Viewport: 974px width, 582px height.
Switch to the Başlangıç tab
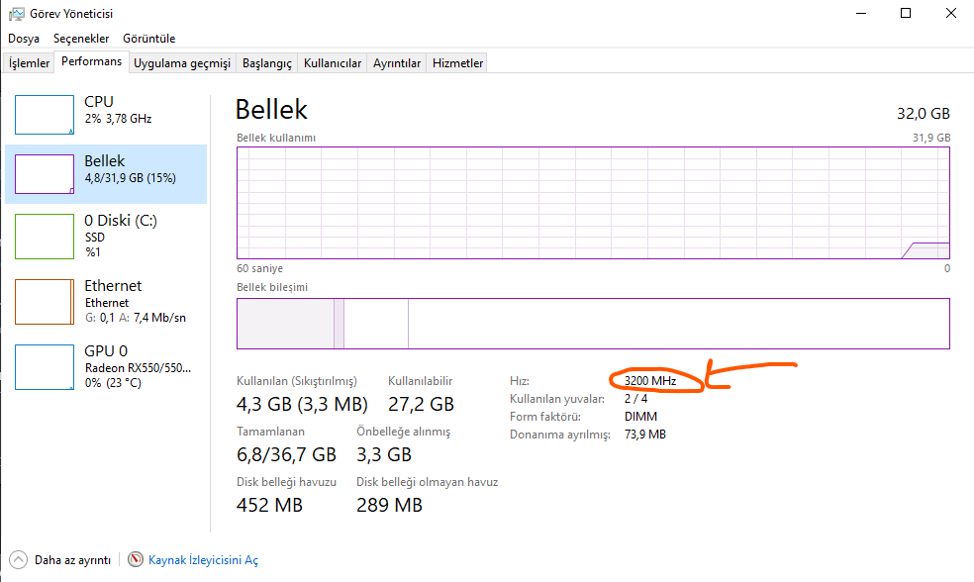tap(267, 63)
